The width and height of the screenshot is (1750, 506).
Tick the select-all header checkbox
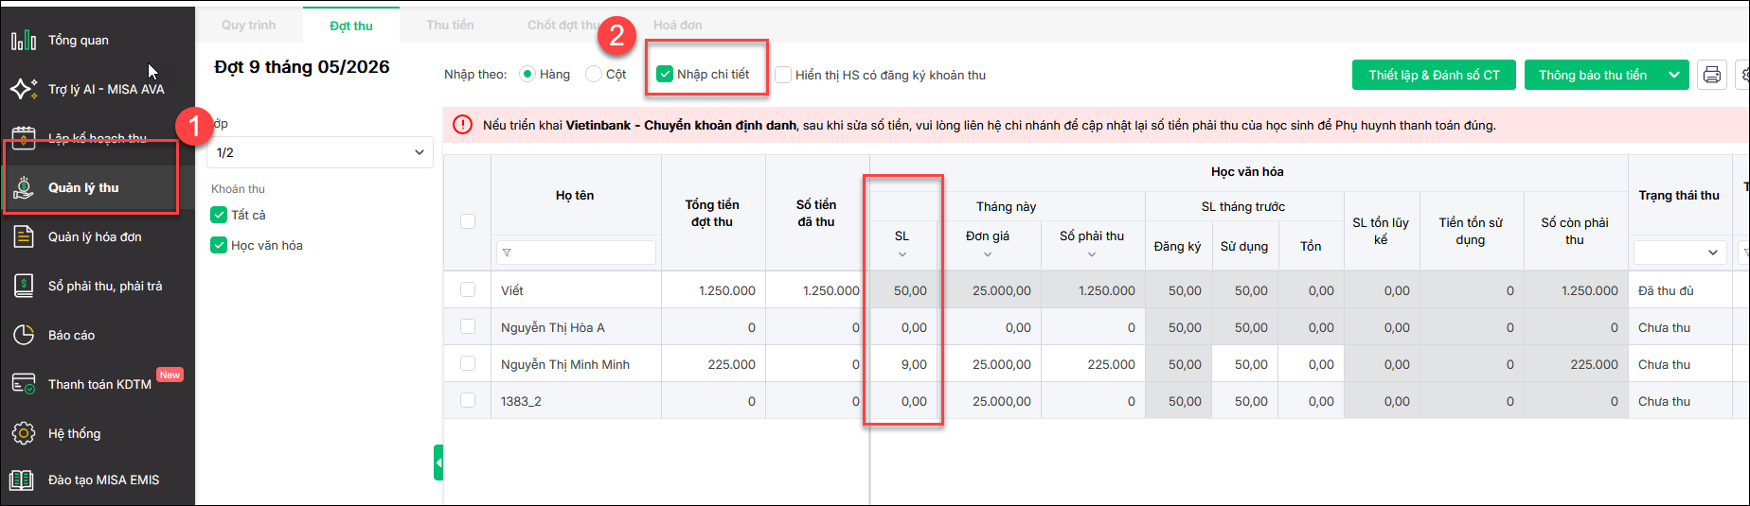(x=468, y=221)
